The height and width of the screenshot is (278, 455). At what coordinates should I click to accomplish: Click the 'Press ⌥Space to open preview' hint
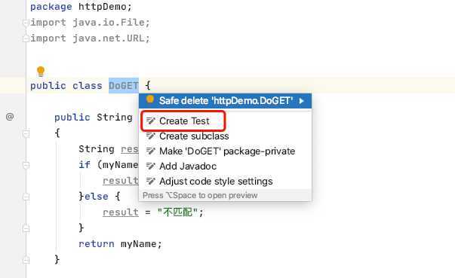(200, 195)
